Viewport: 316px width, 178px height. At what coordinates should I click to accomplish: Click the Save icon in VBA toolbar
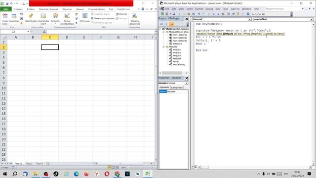[174, 14]
